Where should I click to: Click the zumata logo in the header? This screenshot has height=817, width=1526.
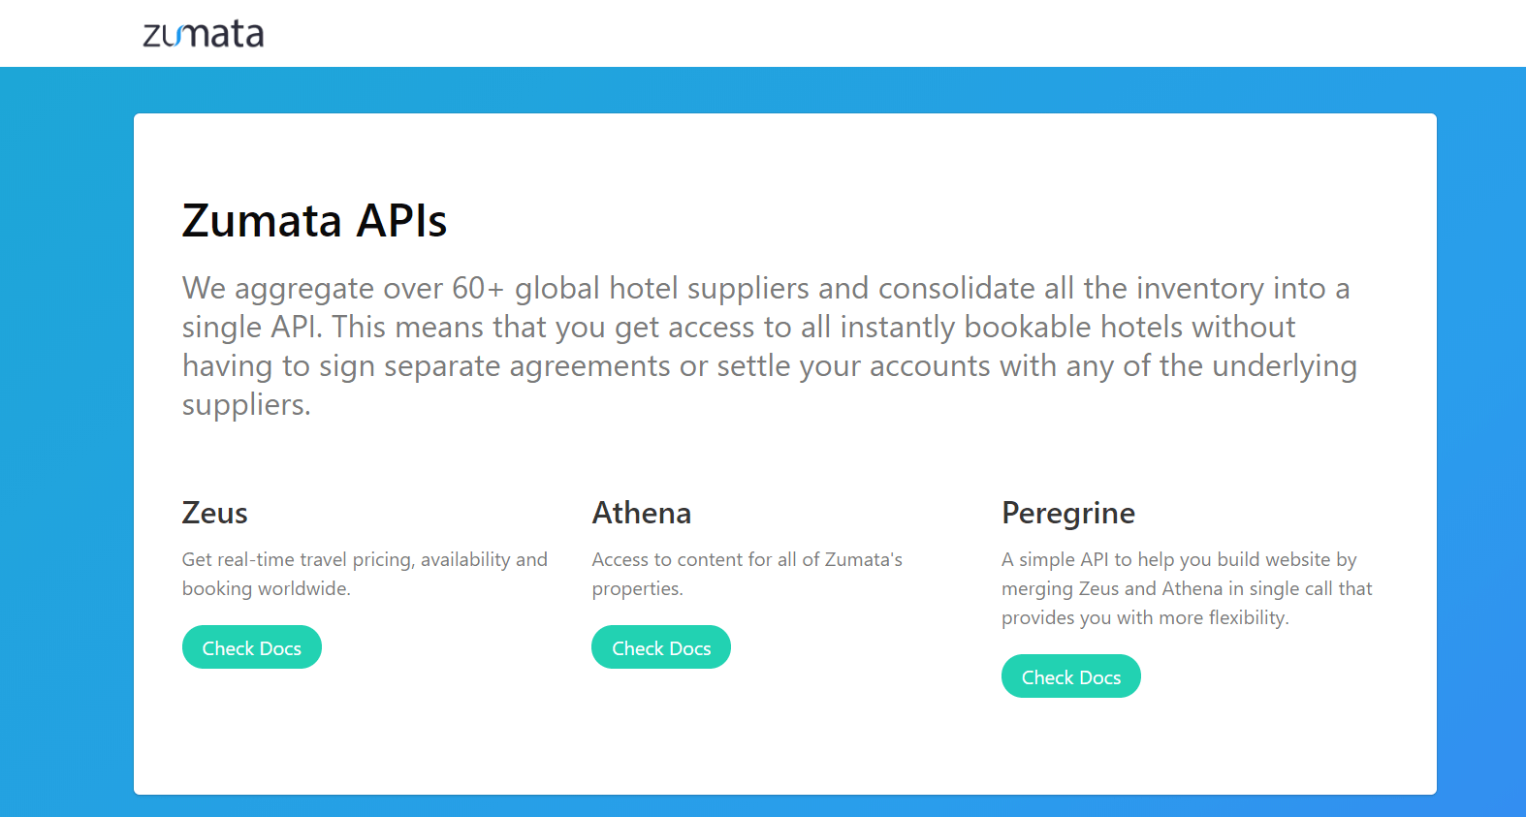(x=204, y=34)
